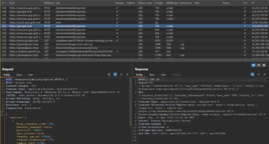The image size is (269, 144).
Task: Click the JSON MIME type cell
Action: (169, 41)
